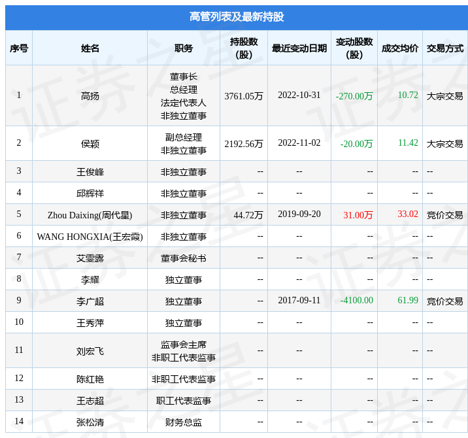Screen dimensions: 468x438
Task: Select the name 邱辉祥
Action: 90,194
